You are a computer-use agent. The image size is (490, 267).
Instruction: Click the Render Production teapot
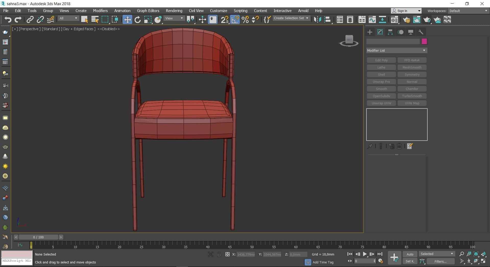click(x=427, y=20)
